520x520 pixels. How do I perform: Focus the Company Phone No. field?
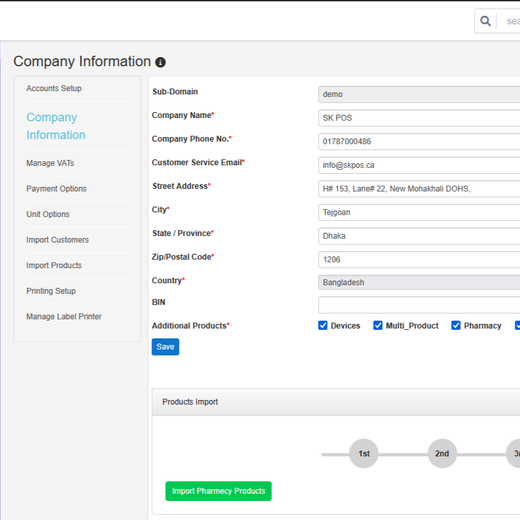419,142
